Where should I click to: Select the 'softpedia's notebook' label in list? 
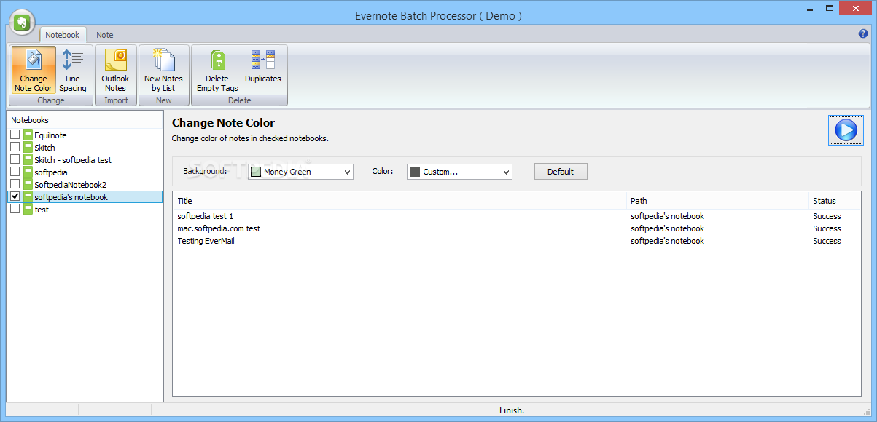pos(71,196)
